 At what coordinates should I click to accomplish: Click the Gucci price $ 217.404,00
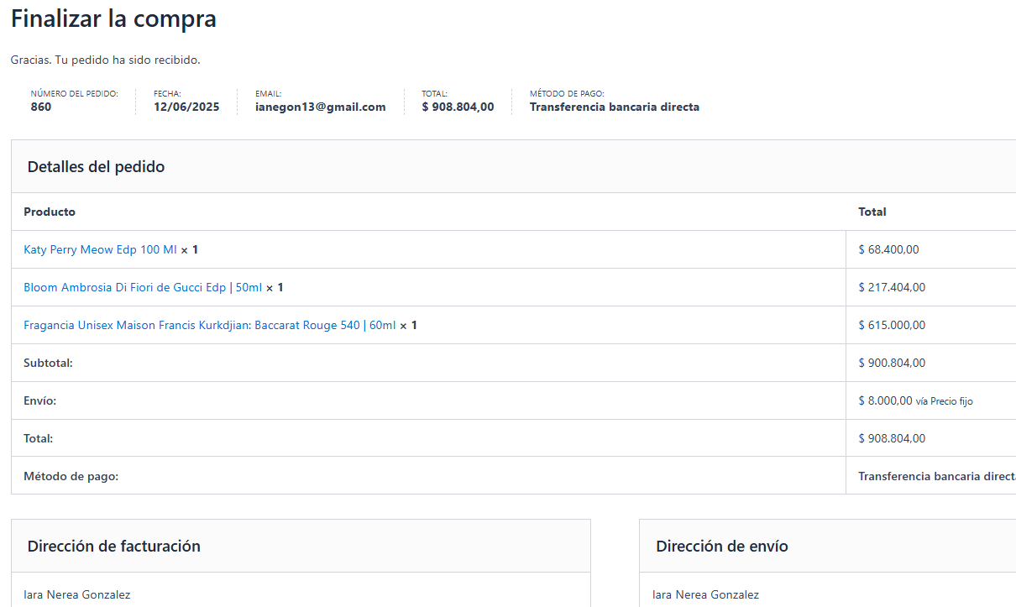coord(892,287)
